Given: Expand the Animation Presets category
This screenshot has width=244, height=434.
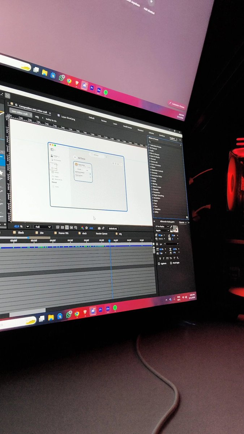Looking at the screenshot, I should (x=149, y=145).
